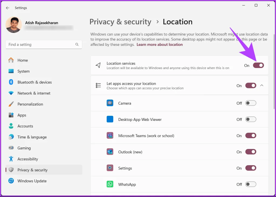
Task: Click the Network & internet Wi-Fi icon
Action: (11, 93)
